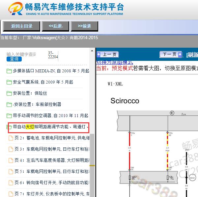Select -安装位置：车前部控制器 entry
The image size is (198, 197).
[x=37, y=104]
